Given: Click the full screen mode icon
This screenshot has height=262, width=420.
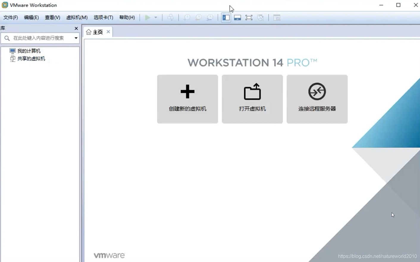Looking at the screenshot, I should [249, 18].
